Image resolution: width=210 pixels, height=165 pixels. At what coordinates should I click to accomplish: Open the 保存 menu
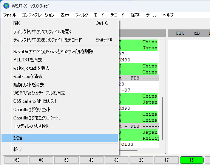[x=135, y=15]
